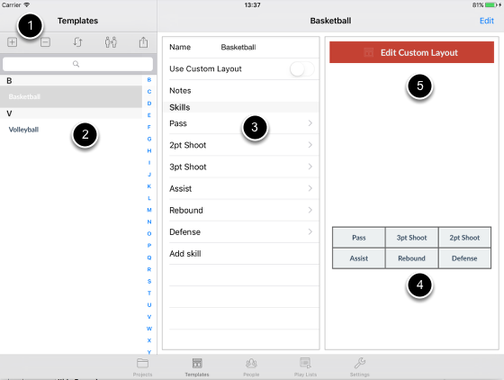Click the templates search field
The width and height of the screenshot is (504, 380).
[77, 64]
